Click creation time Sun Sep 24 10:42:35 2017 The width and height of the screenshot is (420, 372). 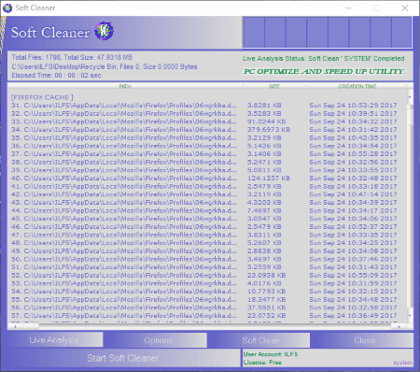(x=353, y=137)
